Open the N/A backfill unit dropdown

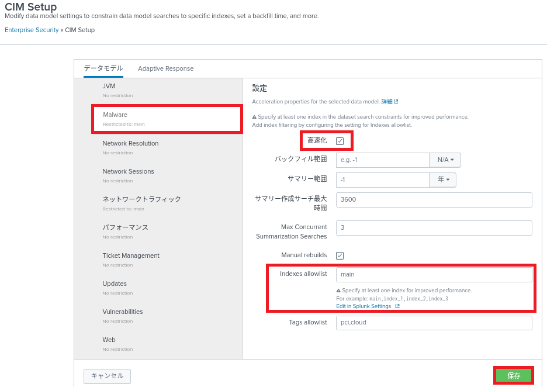coord(445,160)
